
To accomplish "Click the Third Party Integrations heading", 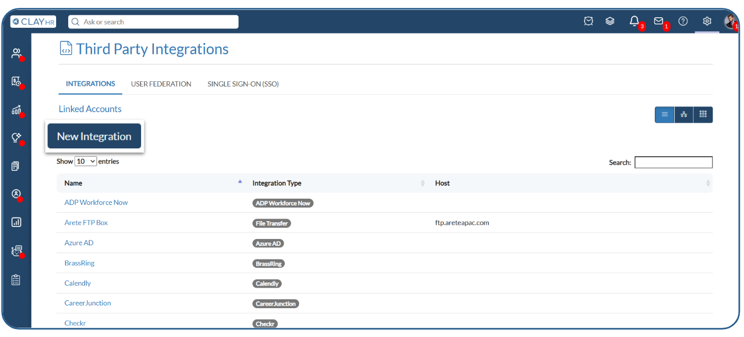I will pyautogui.click(x=152, y=49).
